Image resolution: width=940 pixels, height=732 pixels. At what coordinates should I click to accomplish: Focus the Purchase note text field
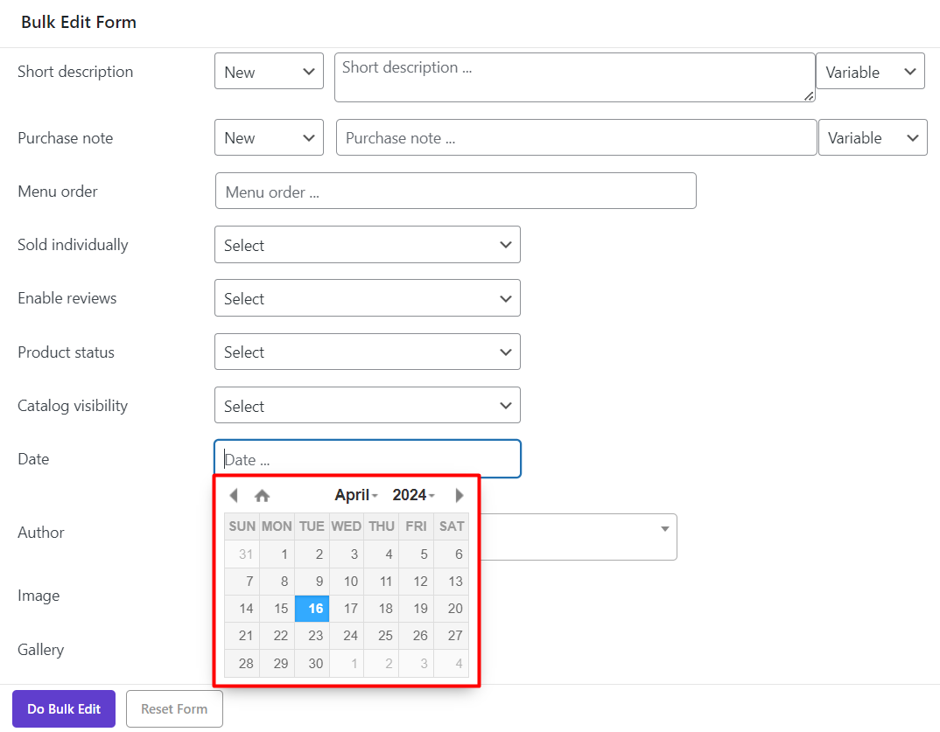tap(576, 138)
